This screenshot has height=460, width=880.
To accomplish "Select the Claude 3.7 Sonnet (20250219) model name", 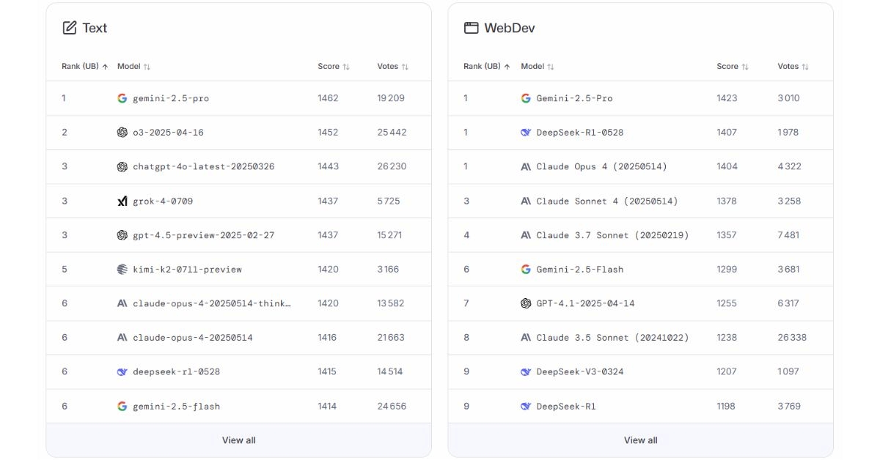I will click(x=612, y=235).
